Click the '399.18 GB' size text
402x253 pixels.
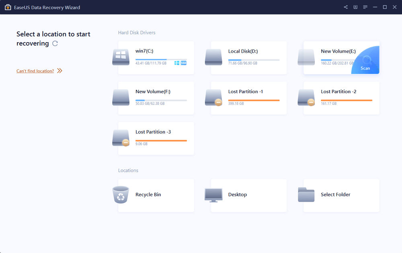pos(236,104)
